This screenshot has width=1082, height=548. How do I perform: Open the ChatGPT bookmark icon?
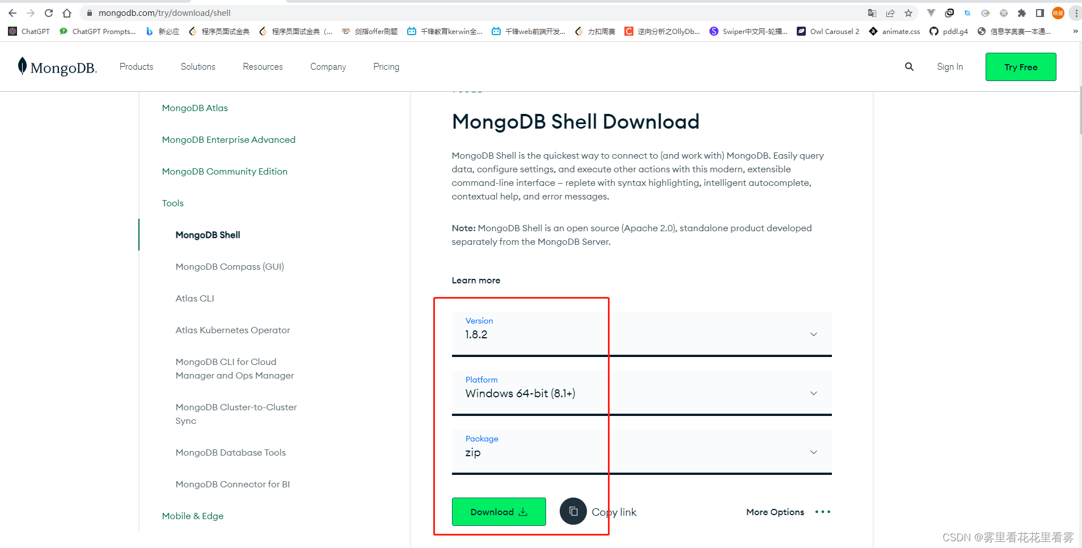(x=12, y=31)
